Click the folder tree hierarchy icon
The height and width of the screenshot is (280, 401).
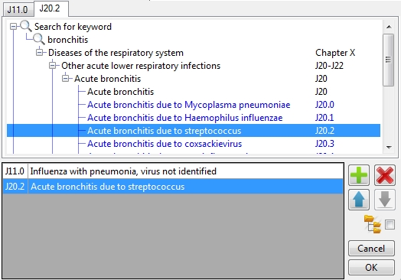coord(373,224)
